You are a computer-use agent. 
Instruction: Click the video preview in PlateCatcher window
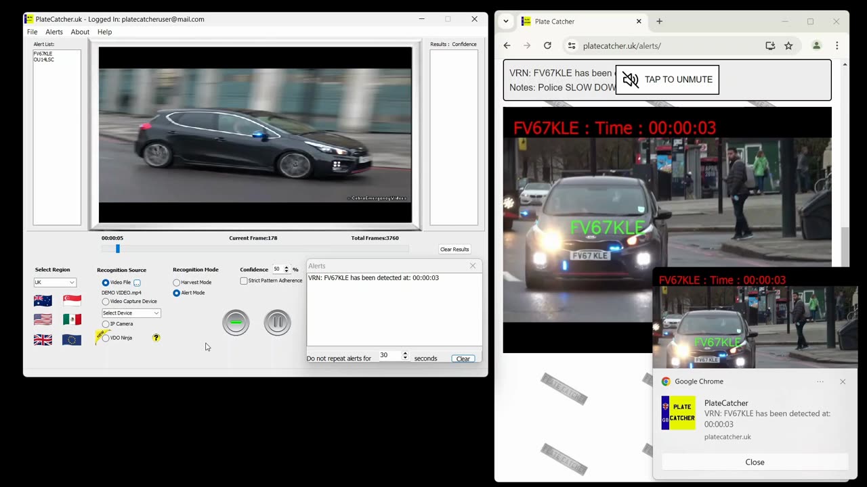[x=255, y=135]
